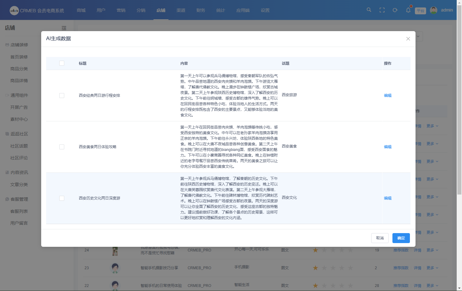Toggle the select-all checkbox in table header
The width and height of the screenshot is (462, 291).
pyautogui.click(x=62, y=63)
